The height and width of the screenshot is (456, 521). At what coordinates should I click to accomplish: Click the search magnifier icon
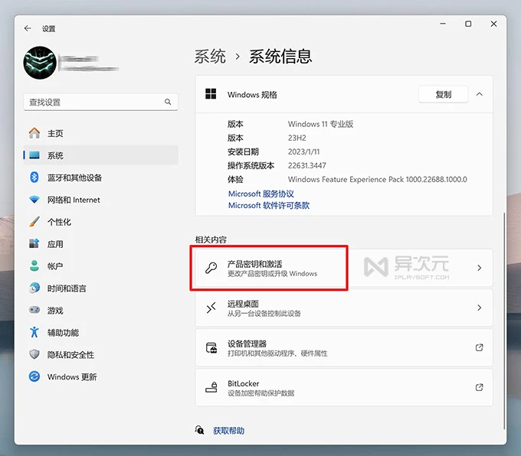pos(168,102)
